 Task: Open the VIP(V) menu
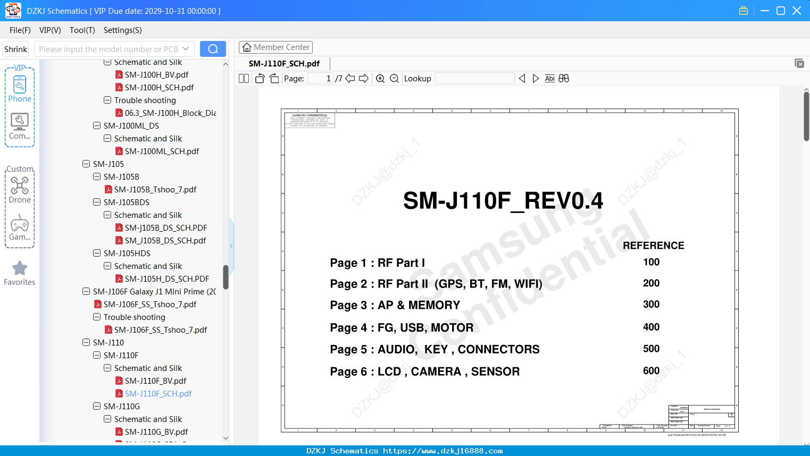click(50, 30)
